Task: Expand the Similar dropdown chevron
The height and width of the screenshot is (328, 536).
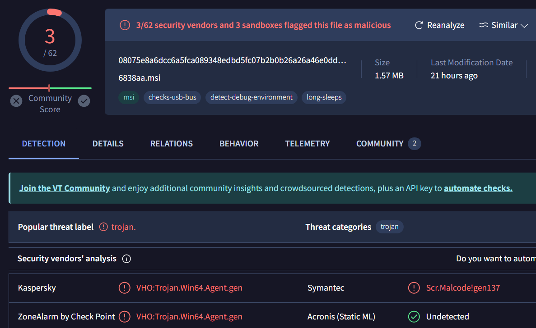Action: click(524, 26)
